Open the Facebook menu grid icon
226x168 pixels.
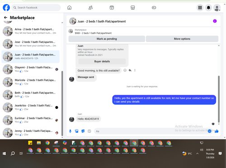click(200, 8)
